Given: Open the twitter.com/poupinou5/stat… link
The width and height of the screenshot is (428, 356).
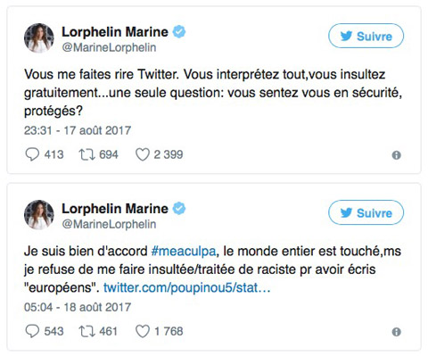Looking at the screenshot, I should pyautogui.click(x=187, y=287).
